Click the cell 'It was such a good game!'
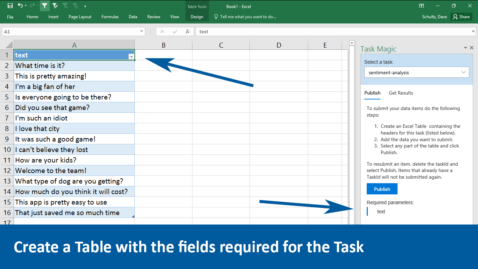The image size is (478, 269). click(x=74, y=139)
